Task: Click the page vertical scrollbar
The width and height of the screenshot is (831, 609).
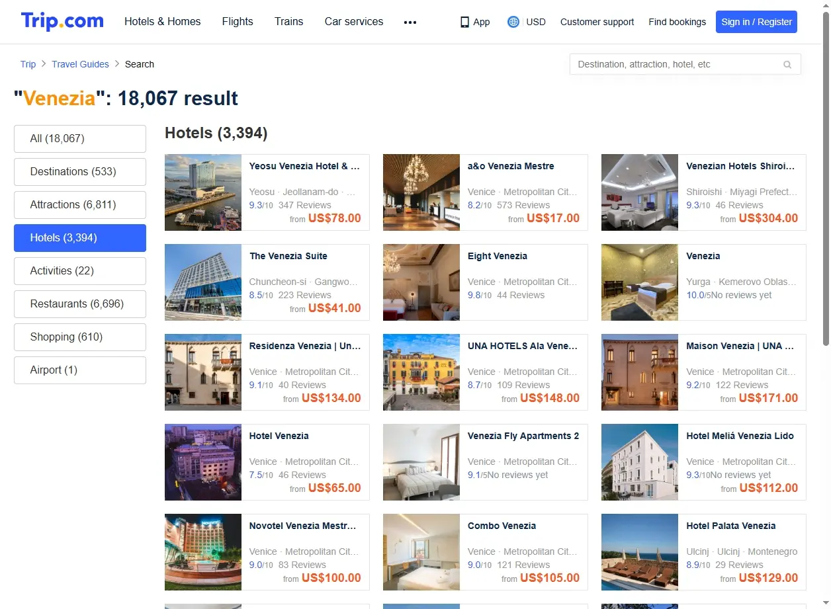Action: pyautogui.click(x=826, y=179)
